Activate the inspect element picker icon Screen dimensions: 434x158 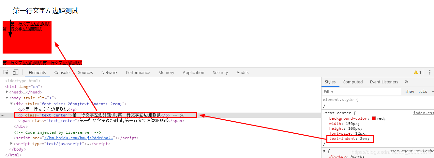[6, 72]
